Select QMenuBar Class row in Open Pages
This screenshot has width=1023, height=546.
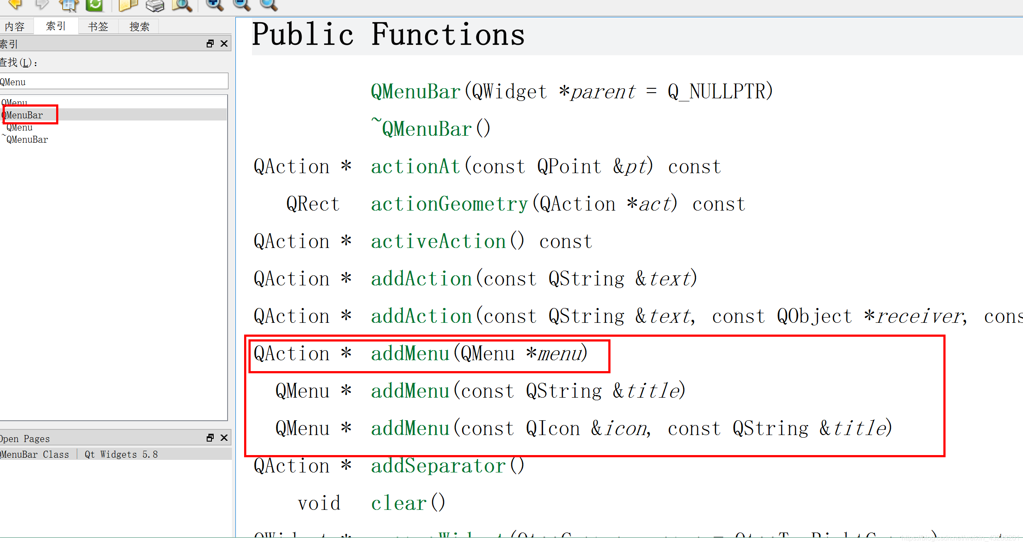pyautogui.click(x=116, y=454)
